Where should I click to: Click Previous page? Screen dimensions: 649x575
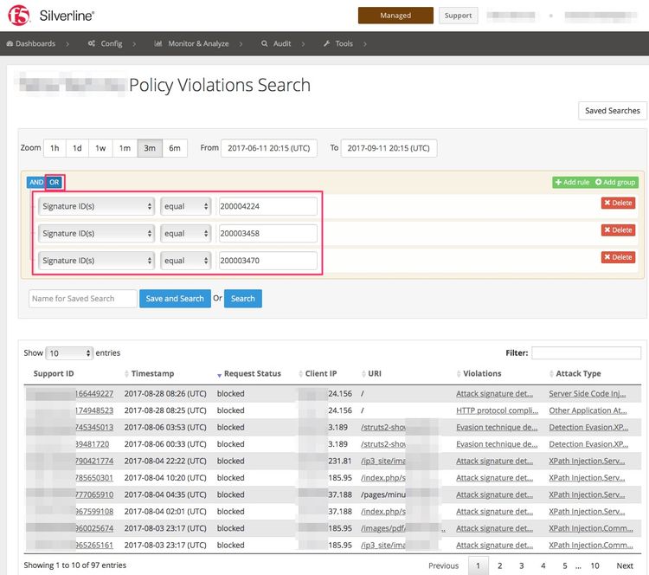click(443, 565)
